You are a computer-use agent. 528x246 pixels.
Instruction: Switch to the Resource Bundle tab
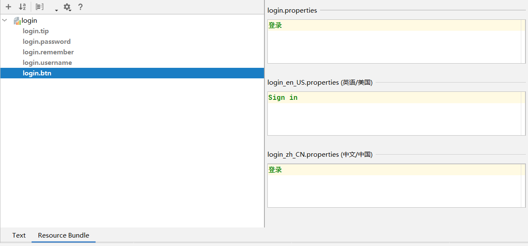64,235
